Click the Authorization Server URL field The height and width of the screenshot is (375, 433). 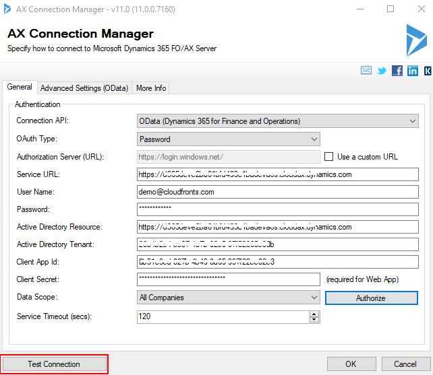229,157
